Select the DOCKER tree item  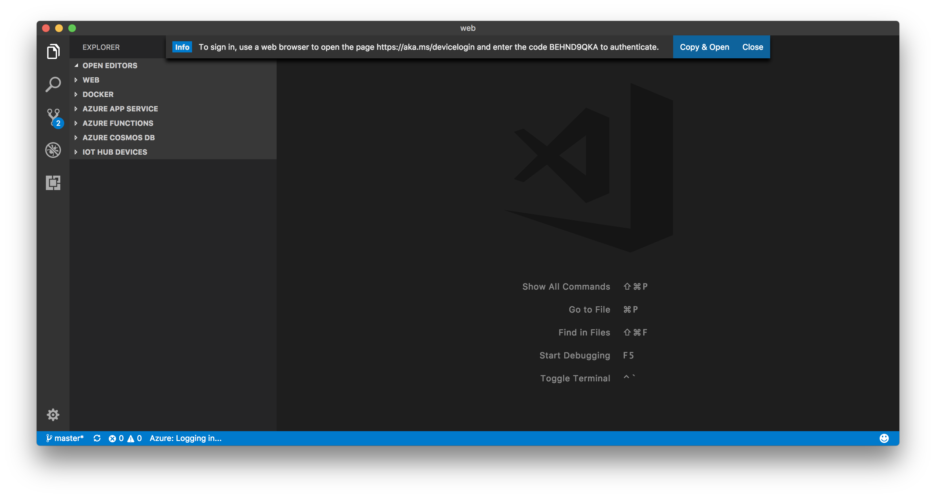[98, 94]
